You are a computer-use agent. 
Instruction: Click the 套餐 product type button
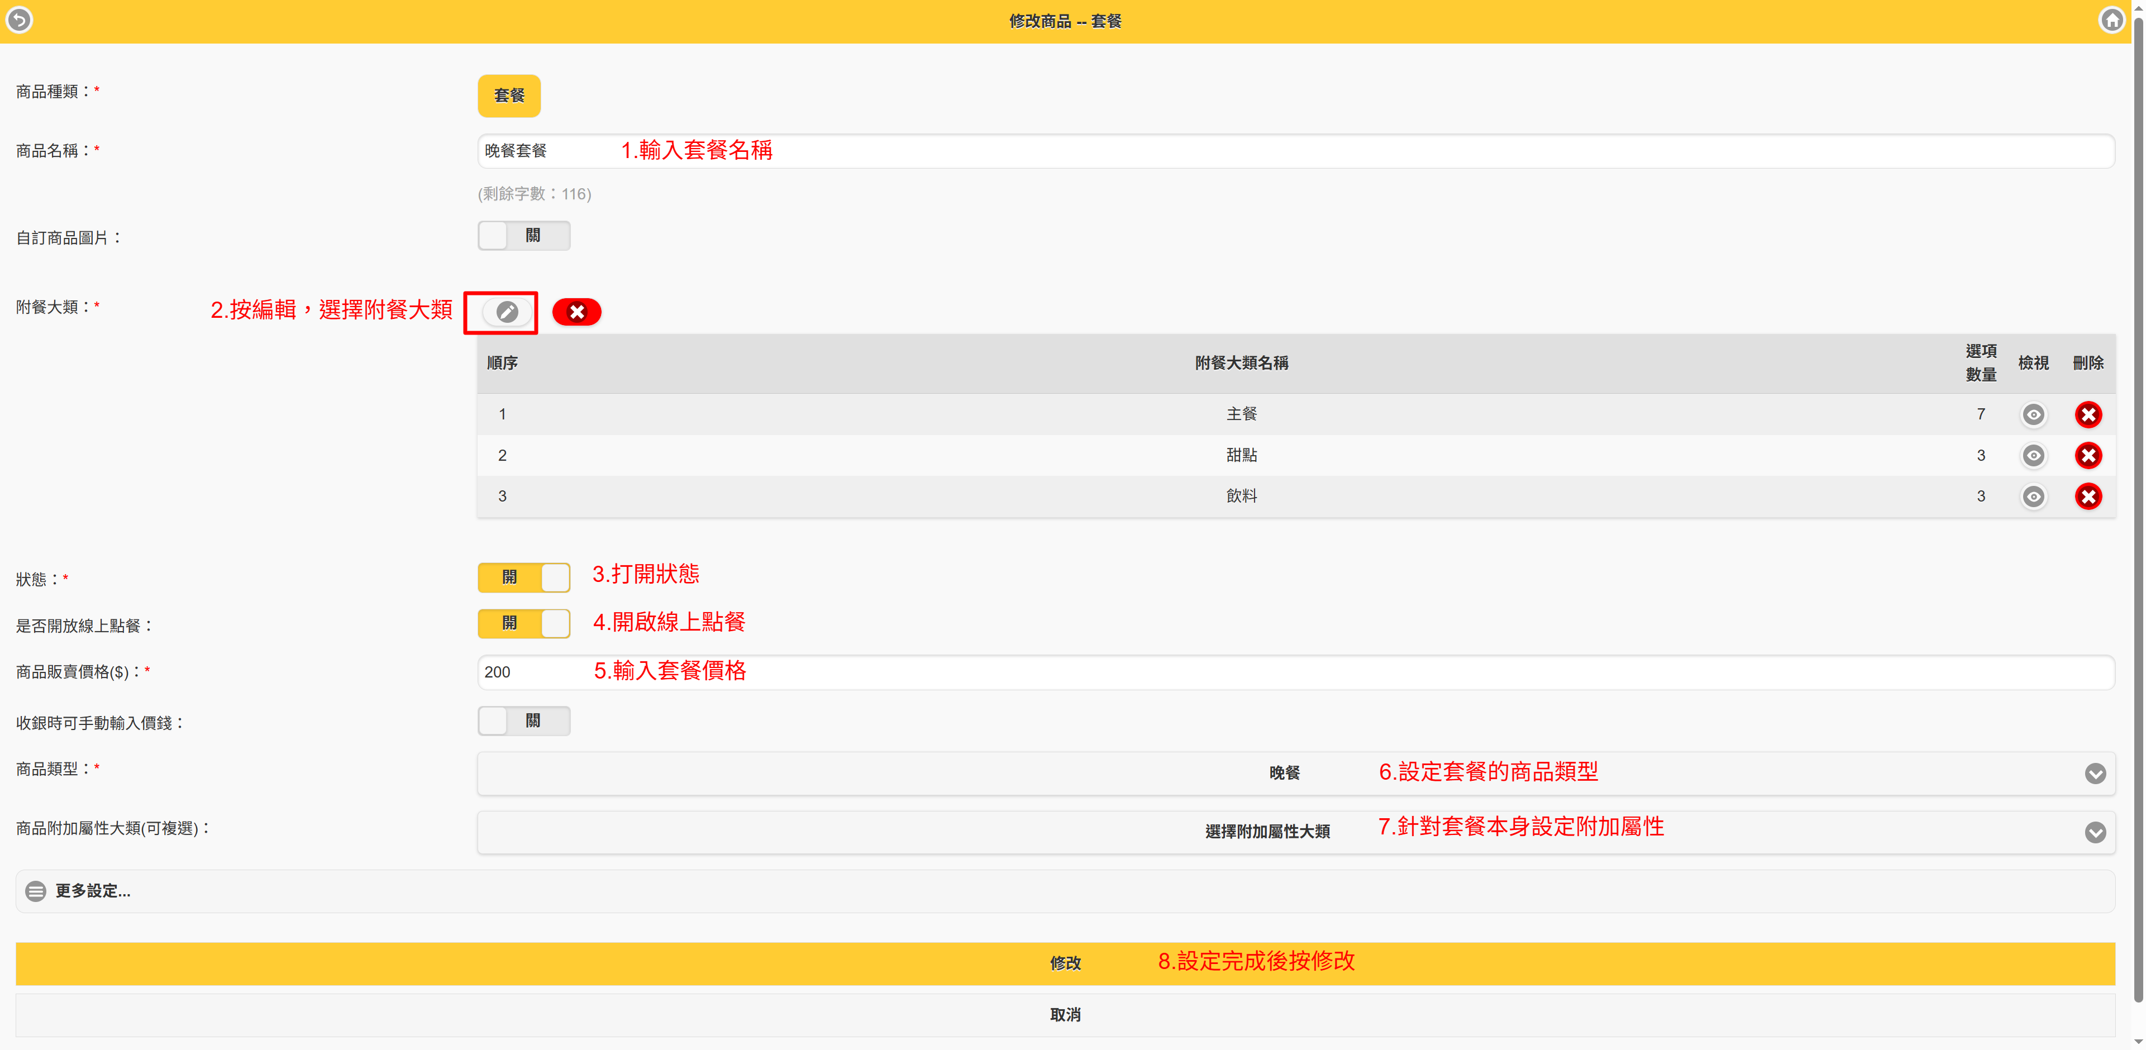point(509,96)
